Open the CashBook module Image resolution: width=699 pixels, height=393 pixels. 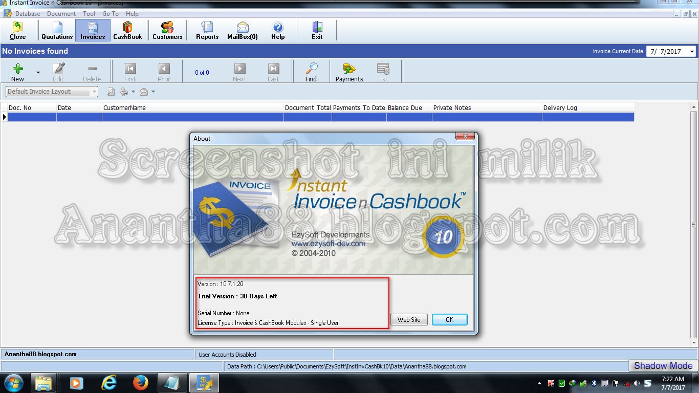coord(127,30)
